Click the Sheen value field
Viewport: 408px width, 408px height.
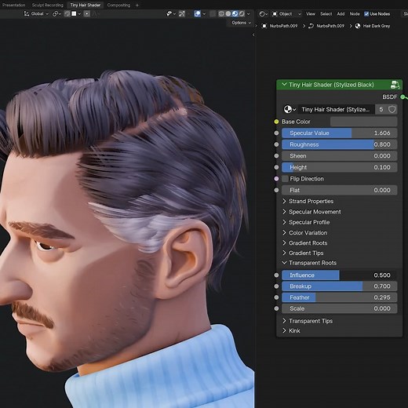click(340, 156)
